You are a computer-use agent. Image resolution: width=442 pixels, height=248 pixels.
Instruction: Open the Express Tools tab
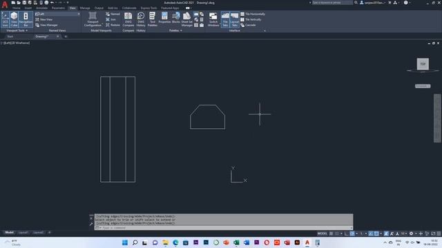point(149,8)
